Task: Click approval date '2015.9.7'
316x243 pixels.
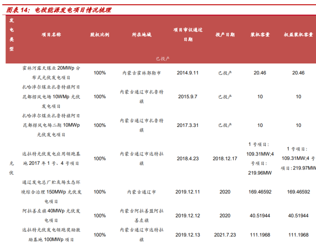Action: (188, 96)
